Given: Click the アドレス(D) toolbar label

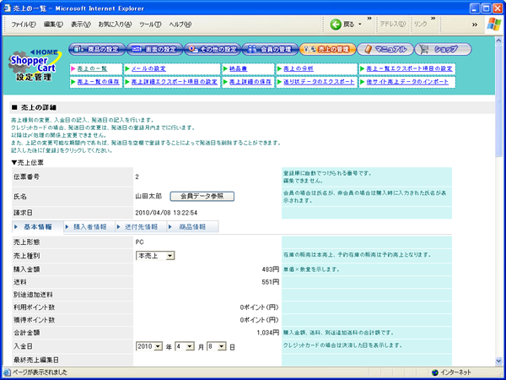Looking at the screenshot, I should [393, 24].
